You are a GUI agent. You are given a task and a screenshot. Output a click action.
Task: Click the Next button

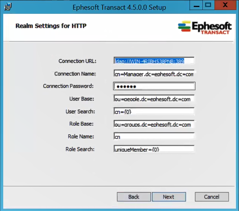169,197
